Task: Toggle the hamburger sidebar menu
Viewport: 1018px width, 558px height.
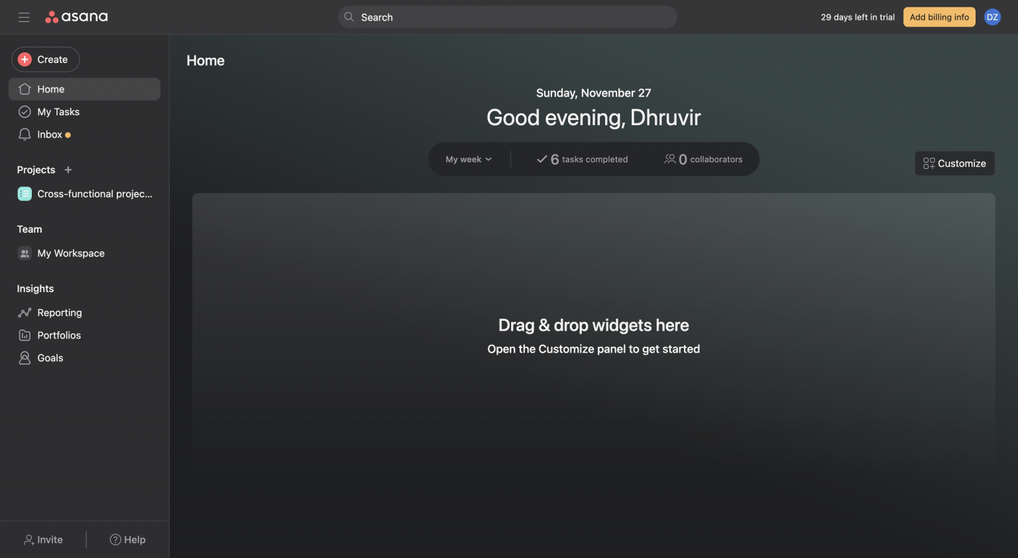Action: coord(24,17)
